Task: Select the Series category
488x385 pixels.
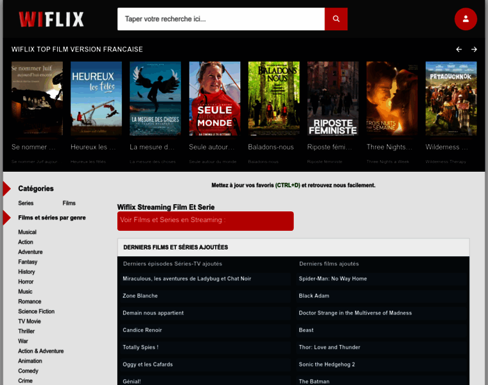Action: click(26, 203)
